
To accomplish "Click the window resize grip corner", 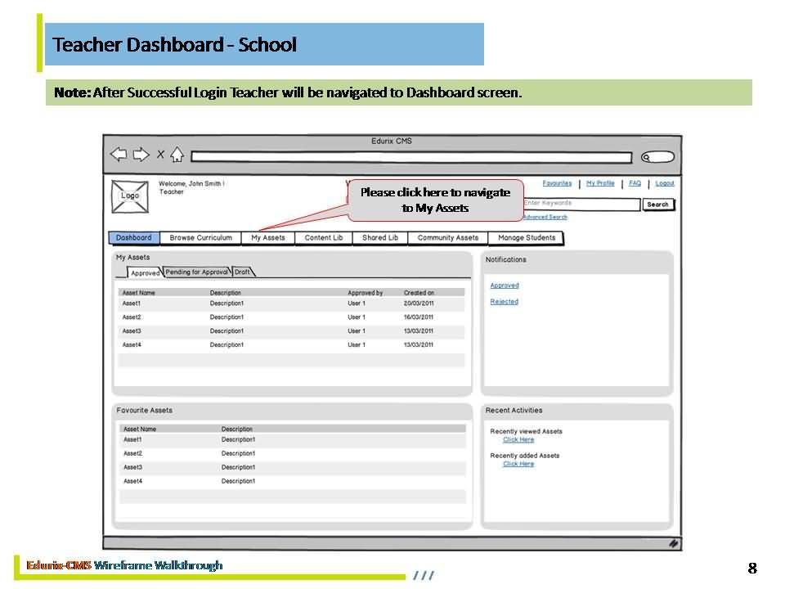I will point(673,542).
